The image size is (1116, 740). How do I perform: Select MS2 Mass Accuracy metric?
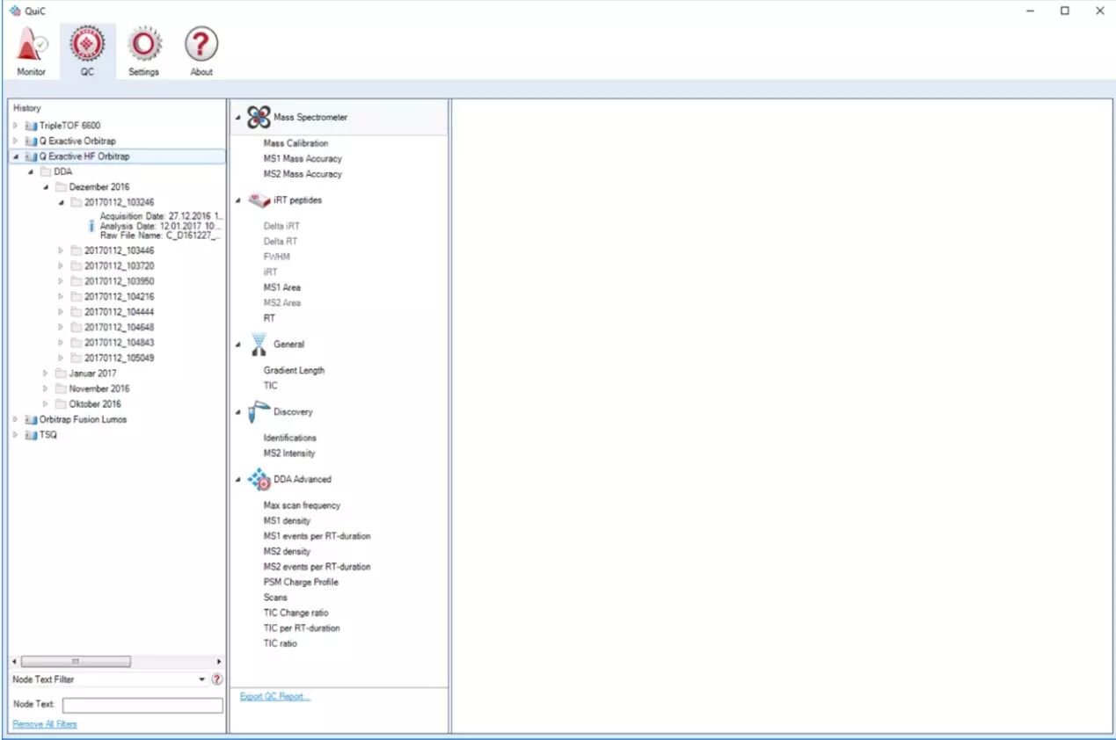point(303,174)
